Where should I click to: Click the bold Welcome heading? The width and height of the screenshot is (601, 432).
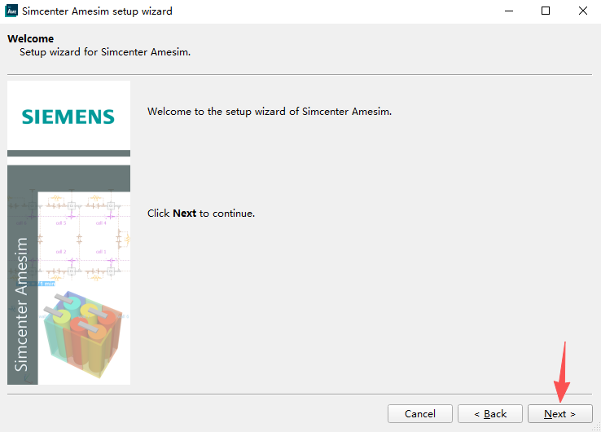30,39
